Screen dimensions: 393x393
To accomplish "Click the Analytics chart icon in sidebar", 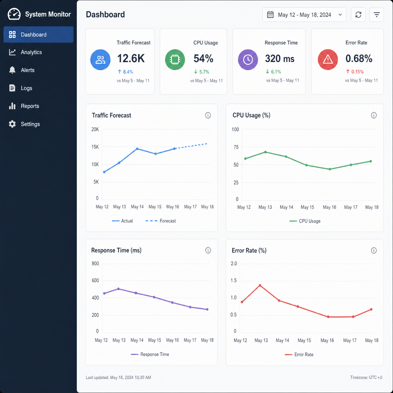I will click(x=12, y=52).
